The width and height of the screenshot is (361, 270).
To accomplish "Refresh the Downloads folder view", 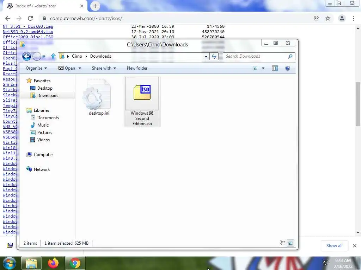I will [x=214, y=57].
